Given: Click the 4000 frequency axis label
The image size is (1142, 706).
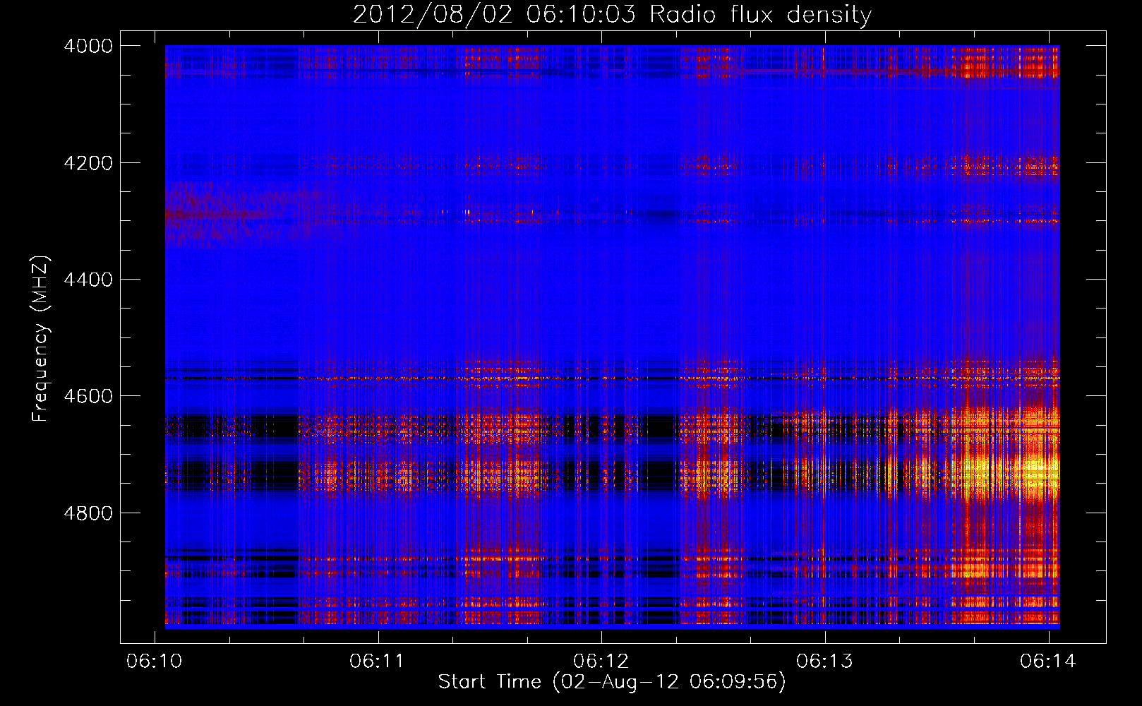Looking at the screenshot, I should click(x=88, y=46).
